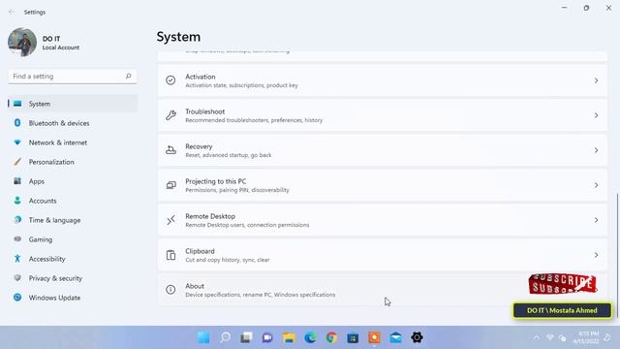Screen dimensions: 620x349
Task: Select System in the navigation pane
Action: [x=73, y=104]
